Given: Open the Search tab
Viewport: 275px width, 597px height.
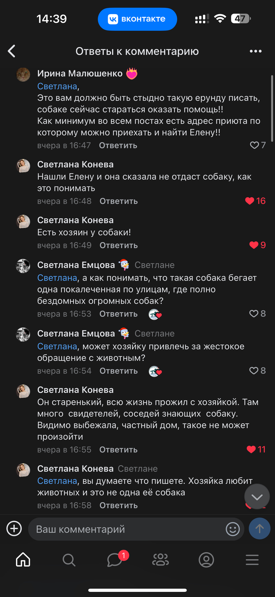Looking at the screenshot, I should [69, 560].
